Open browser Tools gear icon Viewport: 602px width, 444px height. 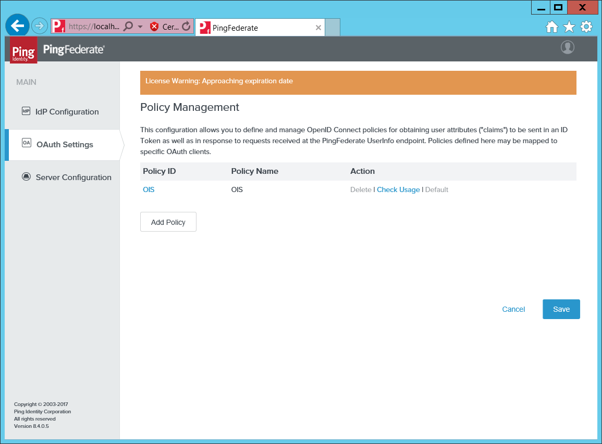click(586, 27)
